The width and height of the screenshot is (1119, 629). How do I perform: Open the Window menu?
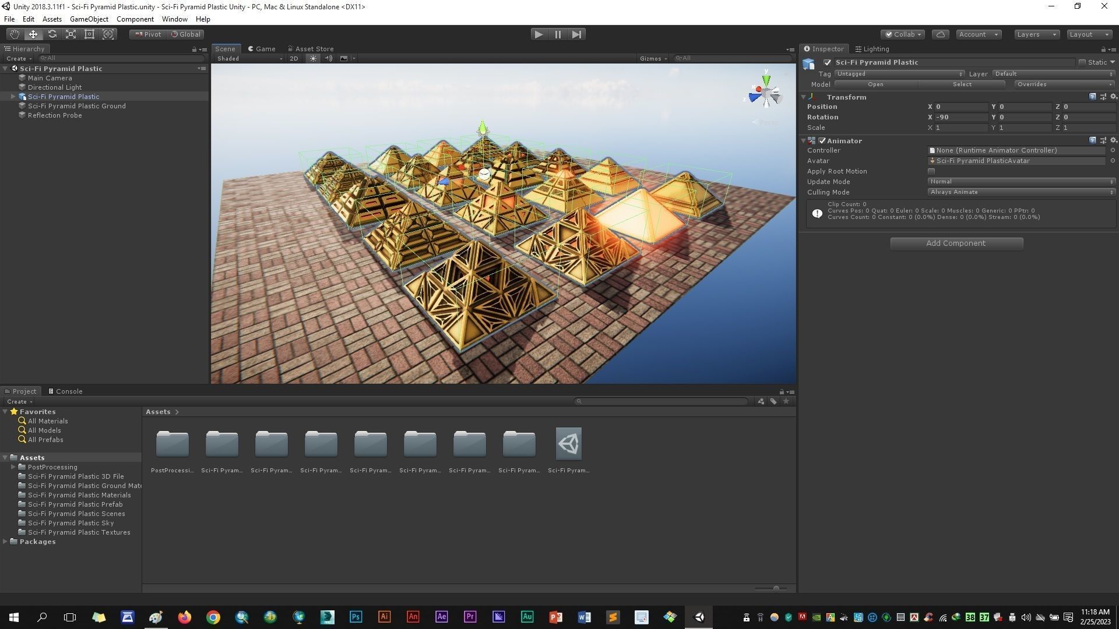pyautogui.click(x=174, y=19)
